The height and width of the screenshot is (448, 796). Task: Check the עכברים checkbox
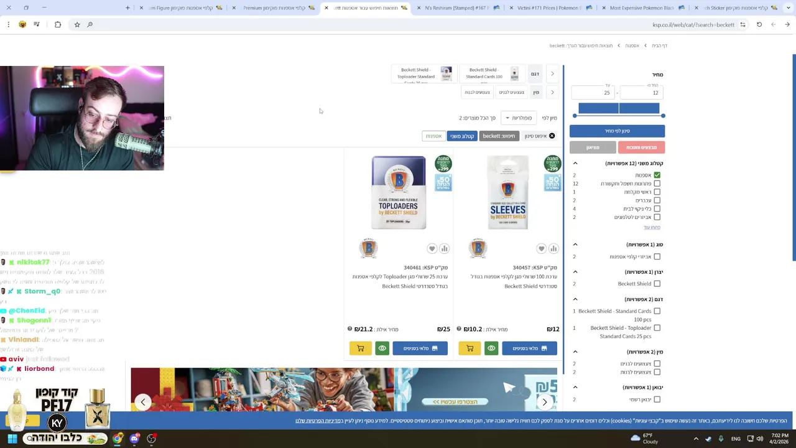pyautogui.click(x=657, y=200)
